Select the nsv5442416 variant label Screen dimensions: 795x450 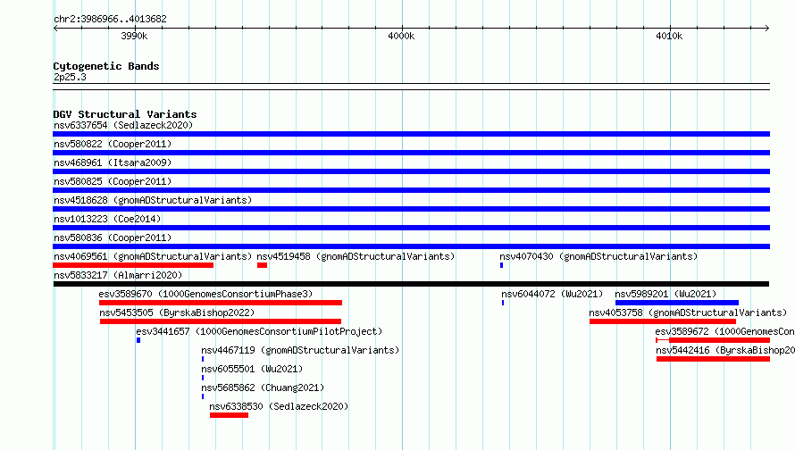(x=725, y=350)
